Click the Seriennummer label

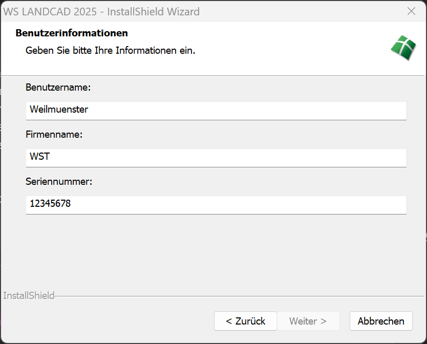click(x=59, y=182)
